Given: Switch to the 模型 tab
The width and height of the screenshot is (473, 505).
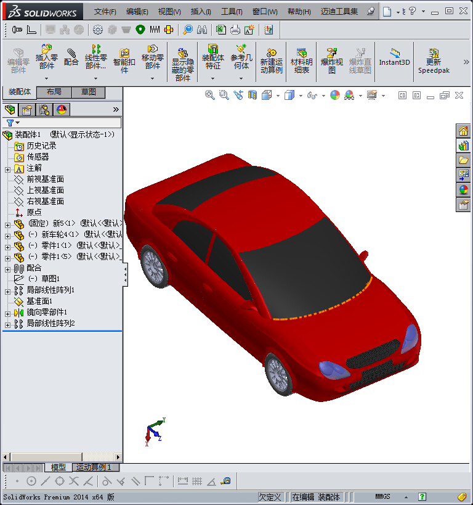Looking at the screenshot, I should [x=59, y=467].
